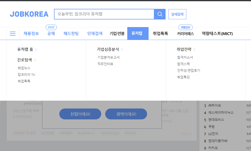Select the 퓨처랩 menu item

click(x=138, y=33)
